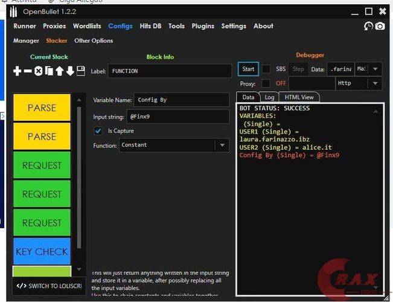Open the Configs menu

click(x=120, y=26)
